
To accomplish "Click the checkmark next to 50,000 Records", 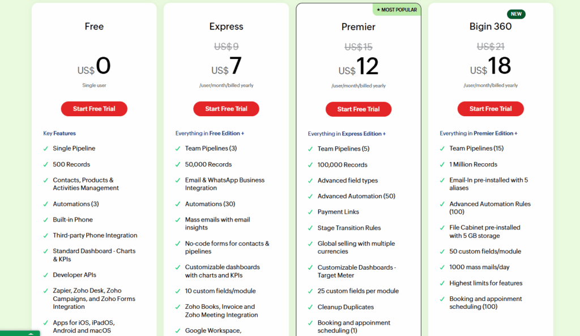I will click(x=178, y=164).
